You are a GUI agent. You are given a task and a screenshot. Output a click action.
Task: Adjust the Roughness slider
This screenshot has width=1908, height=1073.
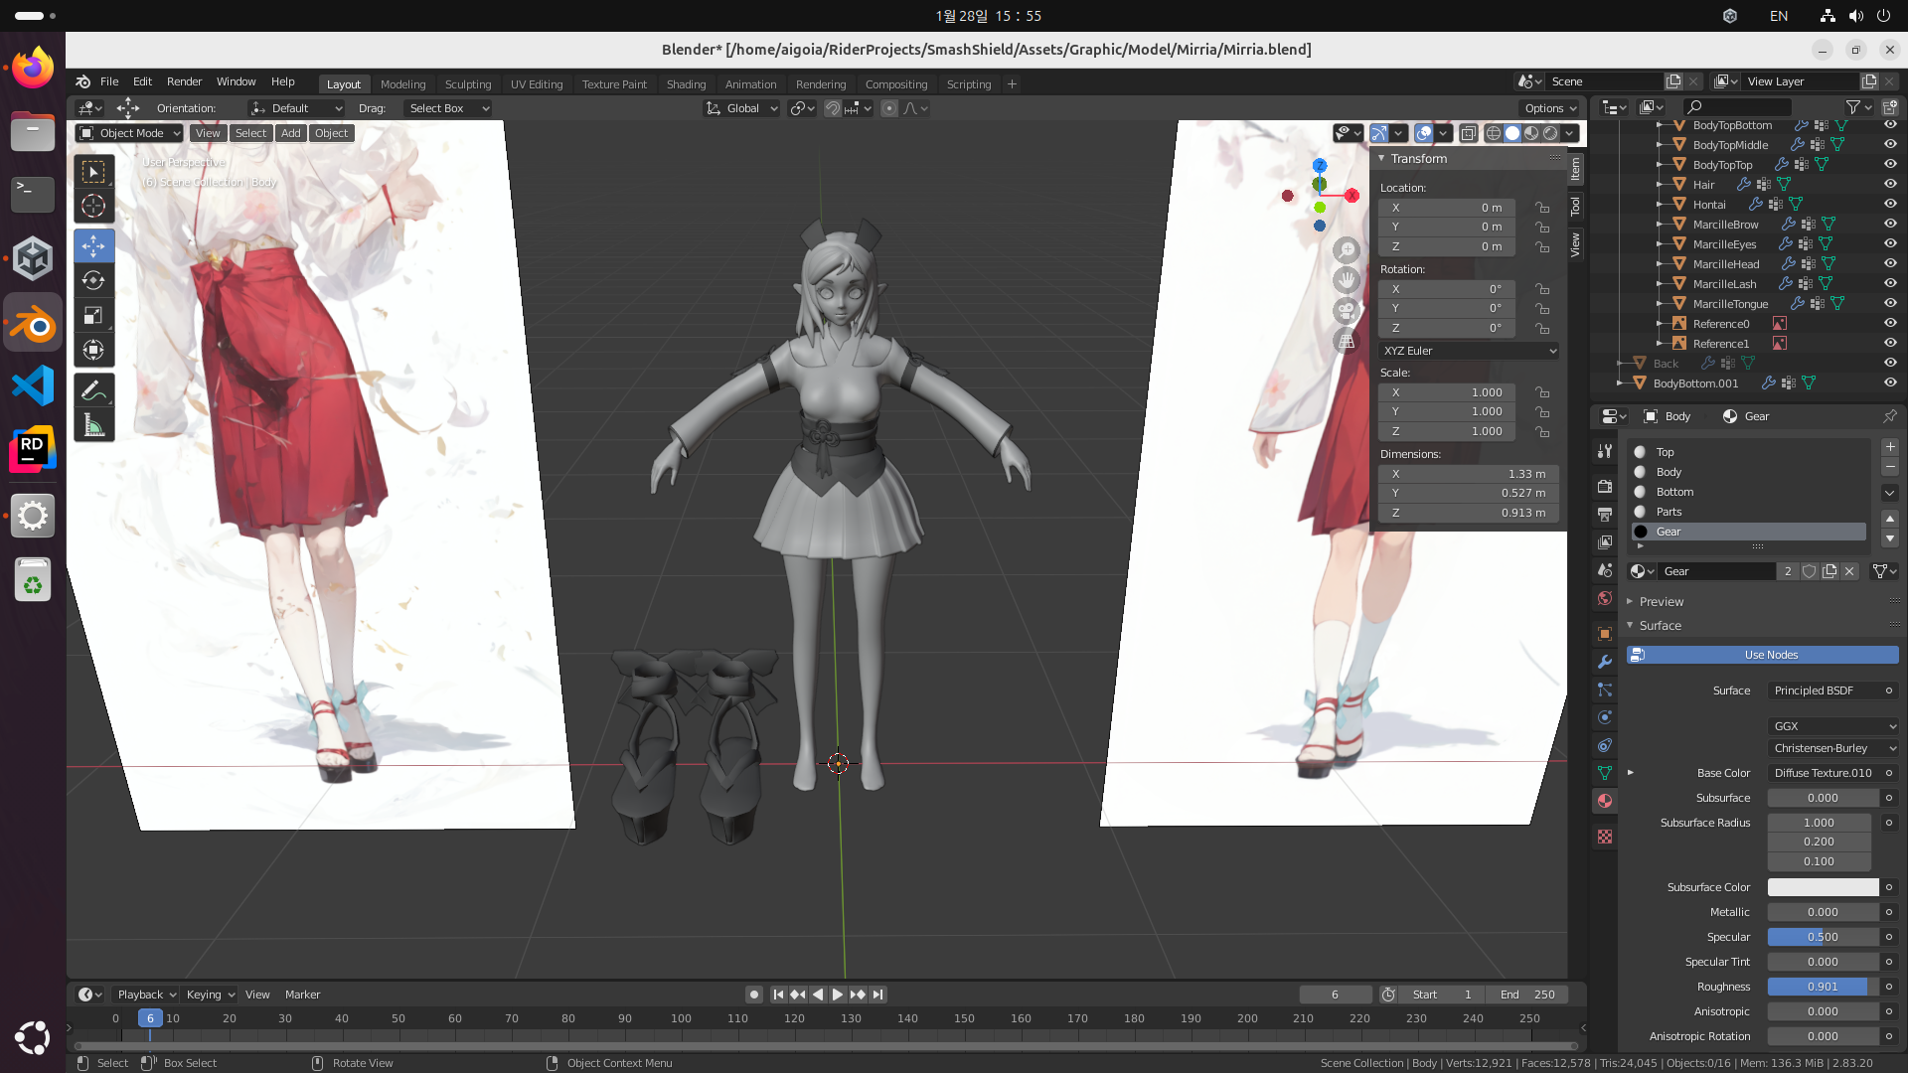(x=1823, y=987)
